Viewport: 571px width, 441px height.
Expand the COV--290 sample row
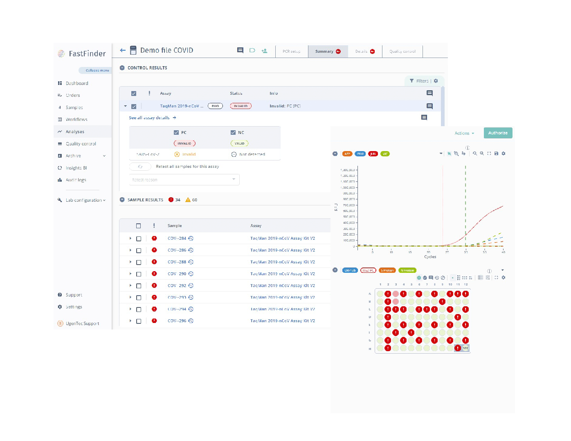click(x=130, y=274)
